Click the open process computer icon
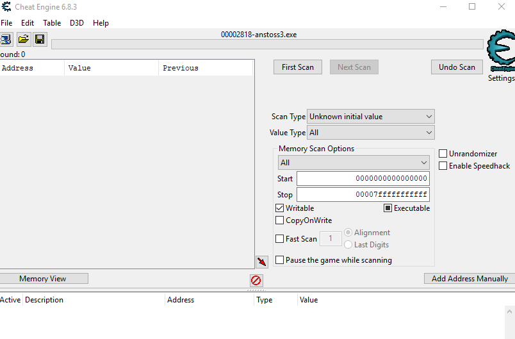 pyautogui.click(x=6, y=40)
